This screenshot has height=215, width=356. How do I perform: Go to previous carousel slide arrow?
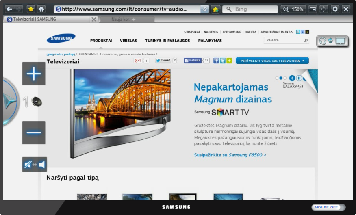coord(292,78)
